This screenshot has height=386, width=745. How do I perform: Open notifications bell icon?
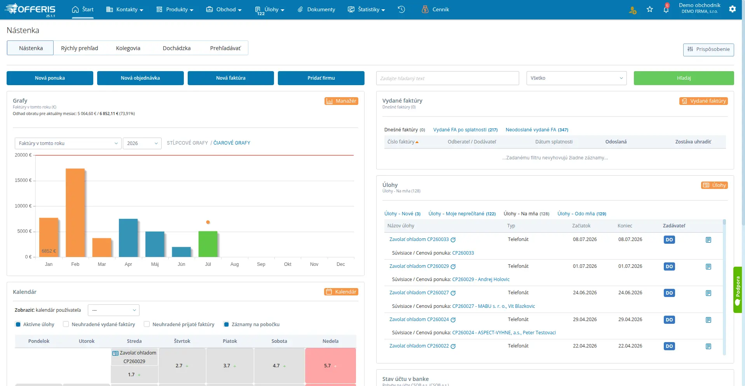(666, 9)
